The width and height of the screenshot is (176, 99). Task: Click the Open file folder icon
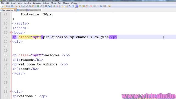(5, 6)
